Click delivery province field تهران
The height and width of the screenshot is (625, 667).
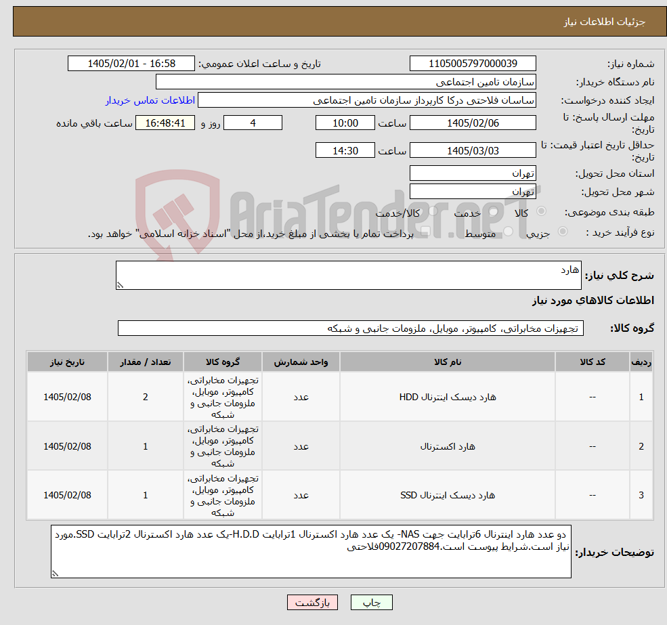473,173
